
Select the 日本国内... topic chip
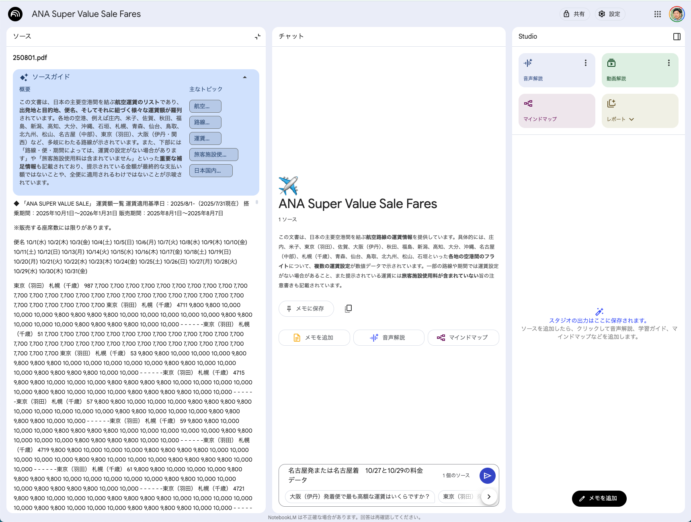211,171
